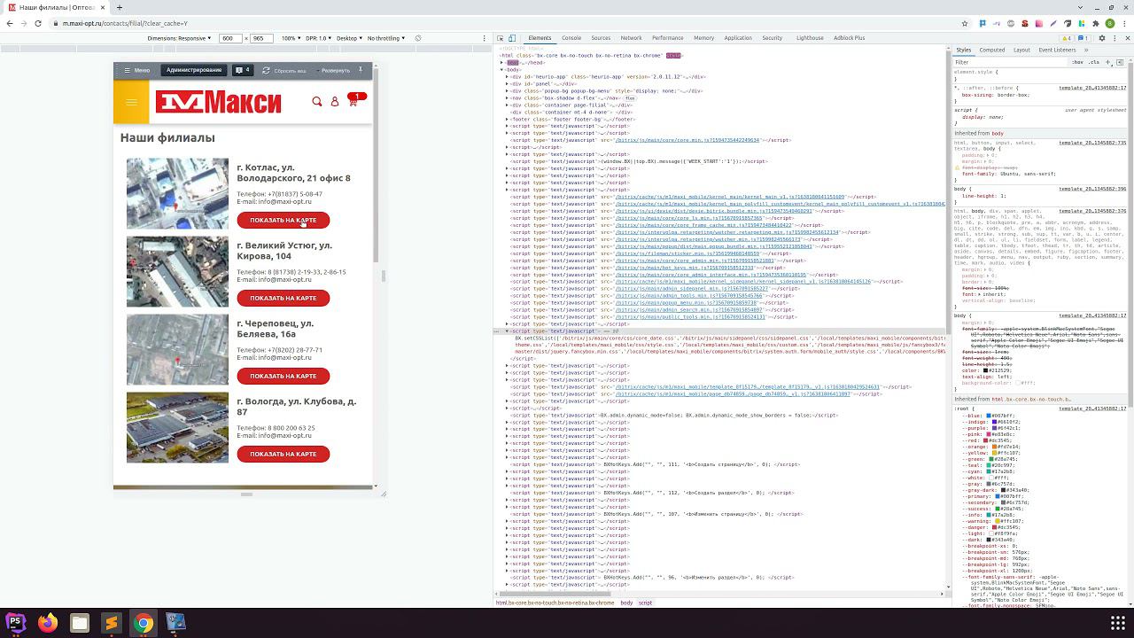Open the Dimensions: Responsive dropdown
This screenshot has width=1134, height=638.
click(179, 38)
